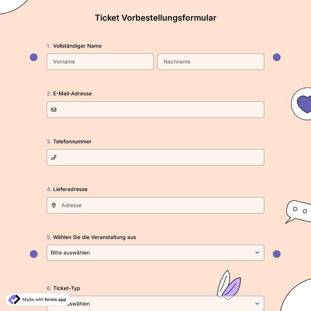Click the phone icon in Telefonnummer field
This screenshot has width=311, height=311.
point(53,158)
